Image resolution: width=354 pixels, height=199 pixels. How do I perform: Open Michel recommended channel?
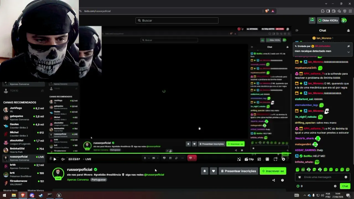[24, 134]
